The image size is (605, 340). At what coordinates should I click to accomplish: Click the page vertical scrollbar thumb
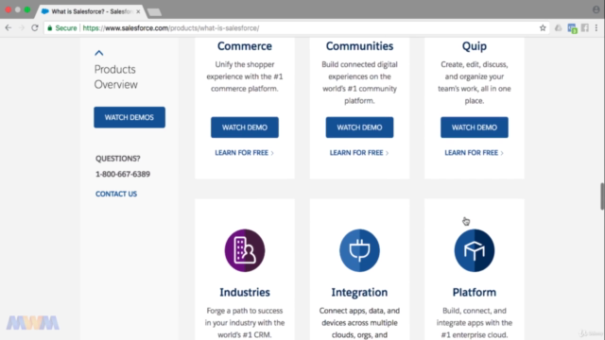(602, 196)
